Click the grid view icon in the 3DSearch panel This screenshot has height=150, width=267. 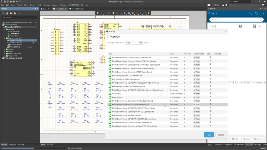point(254,26)
